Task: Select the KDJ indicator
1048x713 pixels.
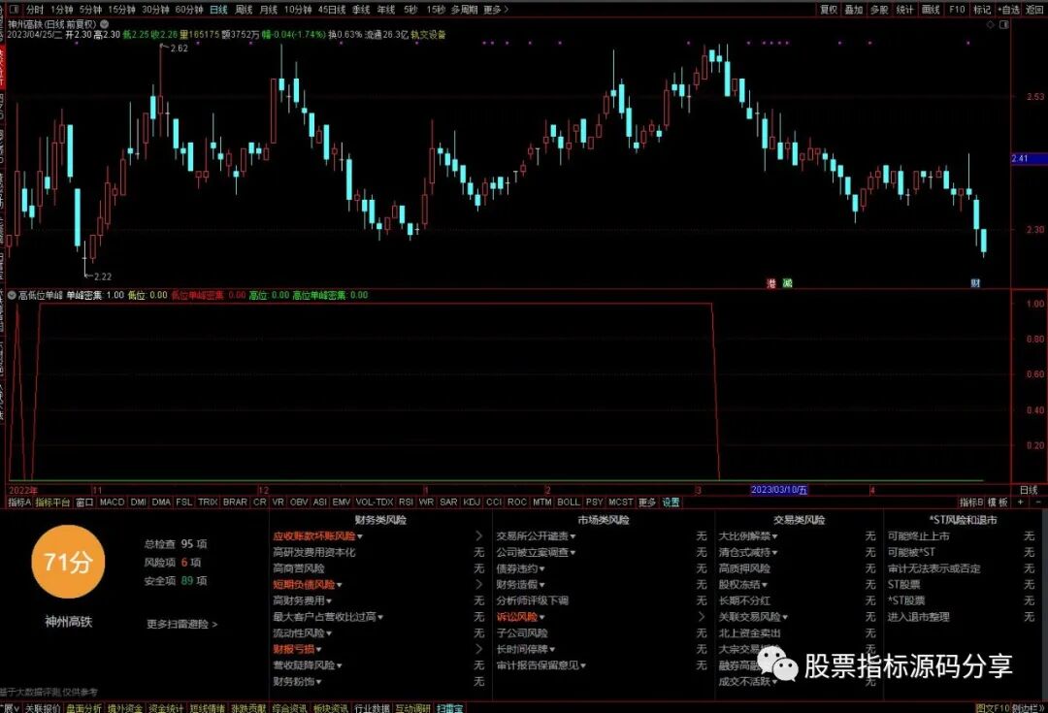Action: pos(472,502)
